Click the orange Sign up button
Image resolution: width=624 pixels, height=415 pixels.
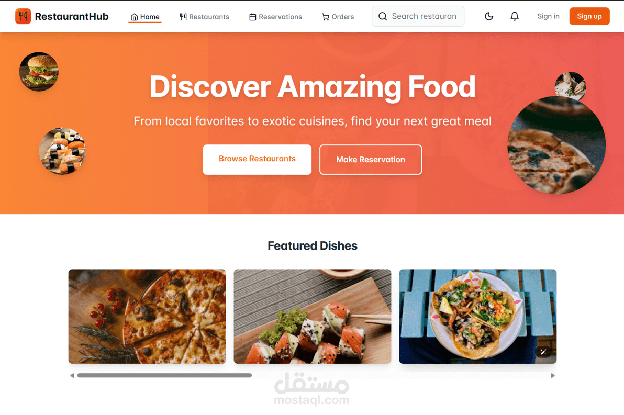589,16
